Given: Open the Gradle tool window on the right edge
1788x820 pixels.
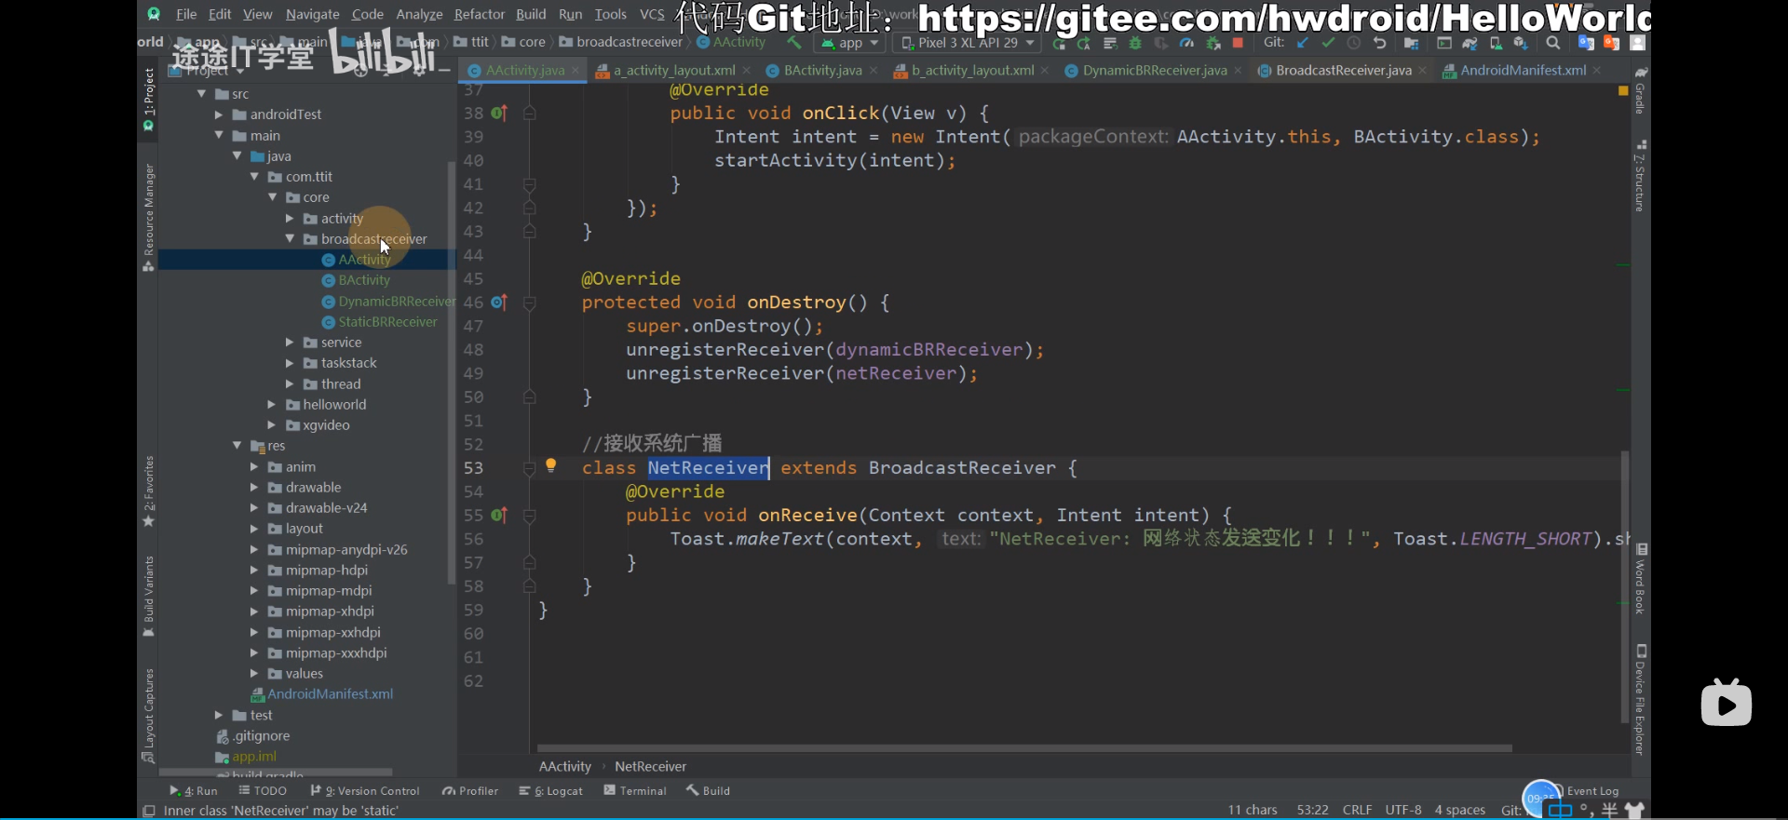Looking at the screenshot, I should coord(1641,90).
